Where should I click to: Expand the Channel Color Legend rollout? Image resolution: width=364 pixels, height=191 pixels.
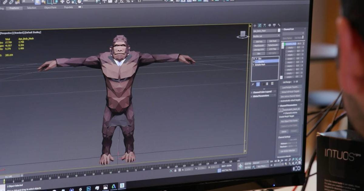point(263,92)
